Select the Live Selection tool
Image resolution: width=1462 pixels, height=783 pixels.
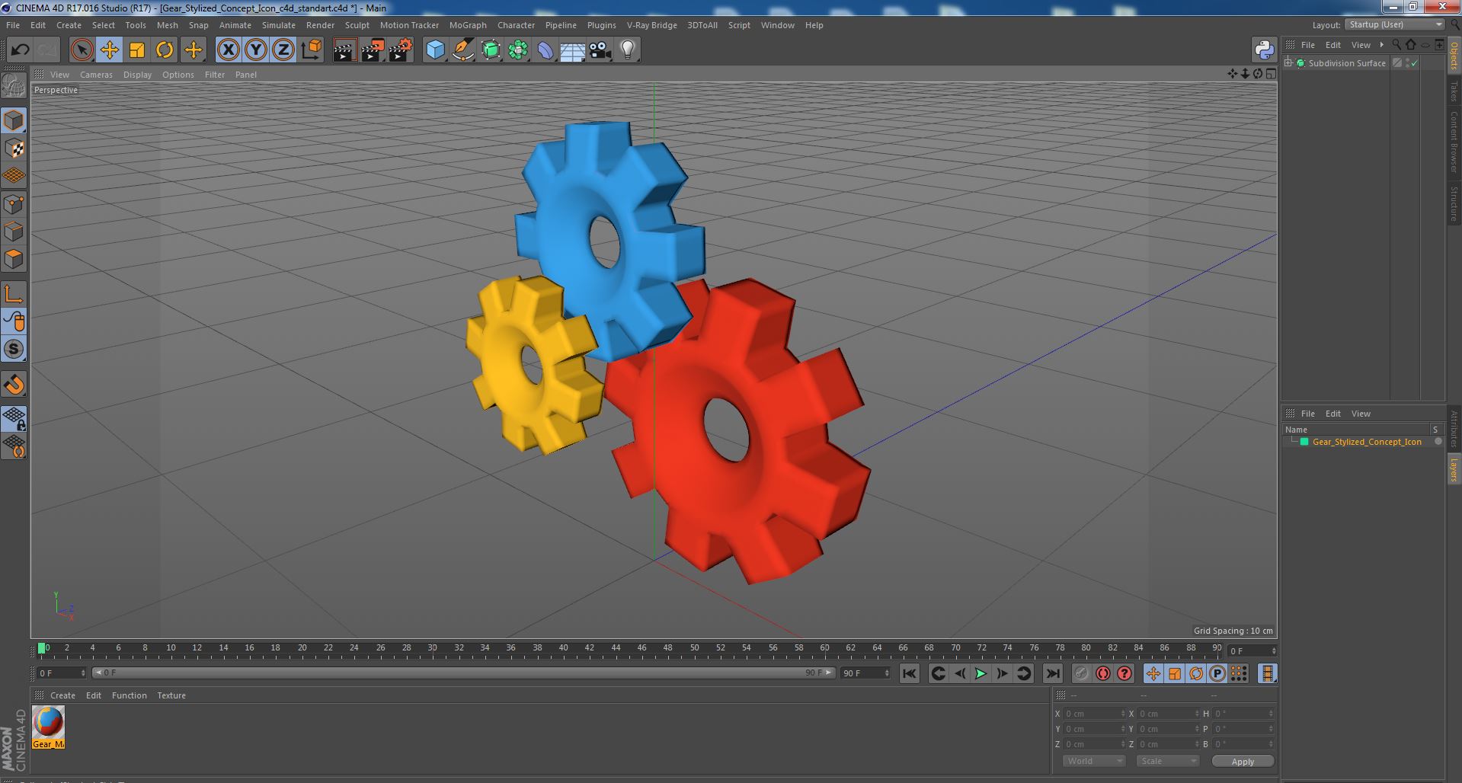82,50
